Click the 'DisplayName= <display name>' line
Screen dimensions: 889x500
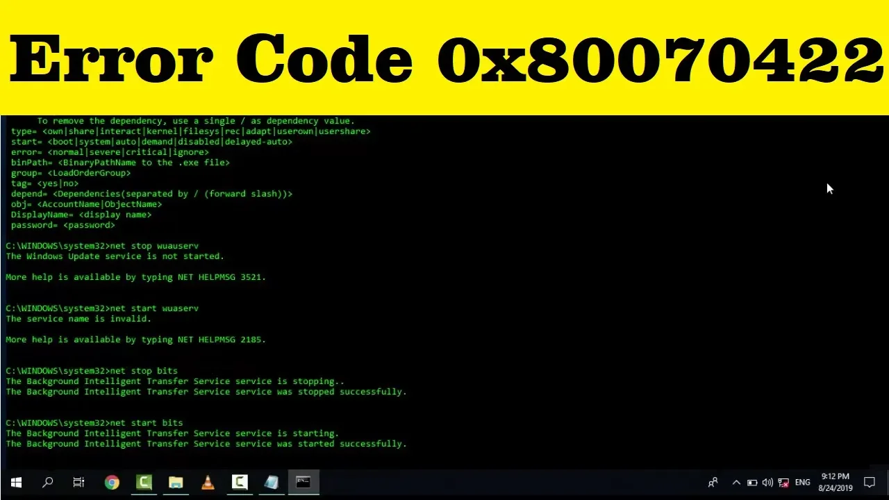point(81,215)
